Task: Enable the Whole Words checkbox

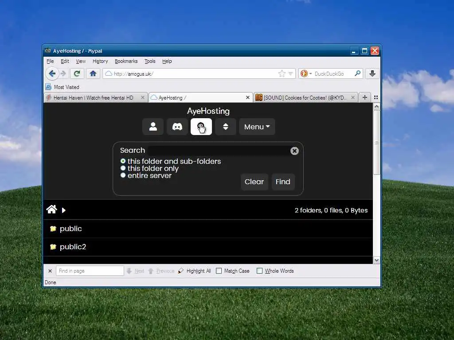Action: (259, 271)
